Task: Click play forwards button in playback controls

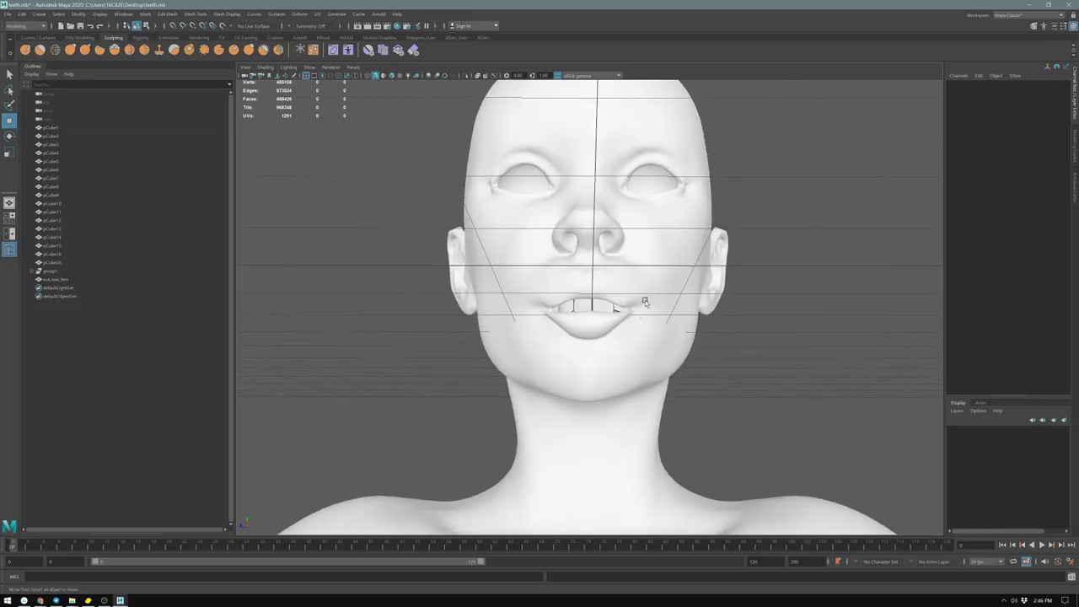Action: coord(1041,545)
